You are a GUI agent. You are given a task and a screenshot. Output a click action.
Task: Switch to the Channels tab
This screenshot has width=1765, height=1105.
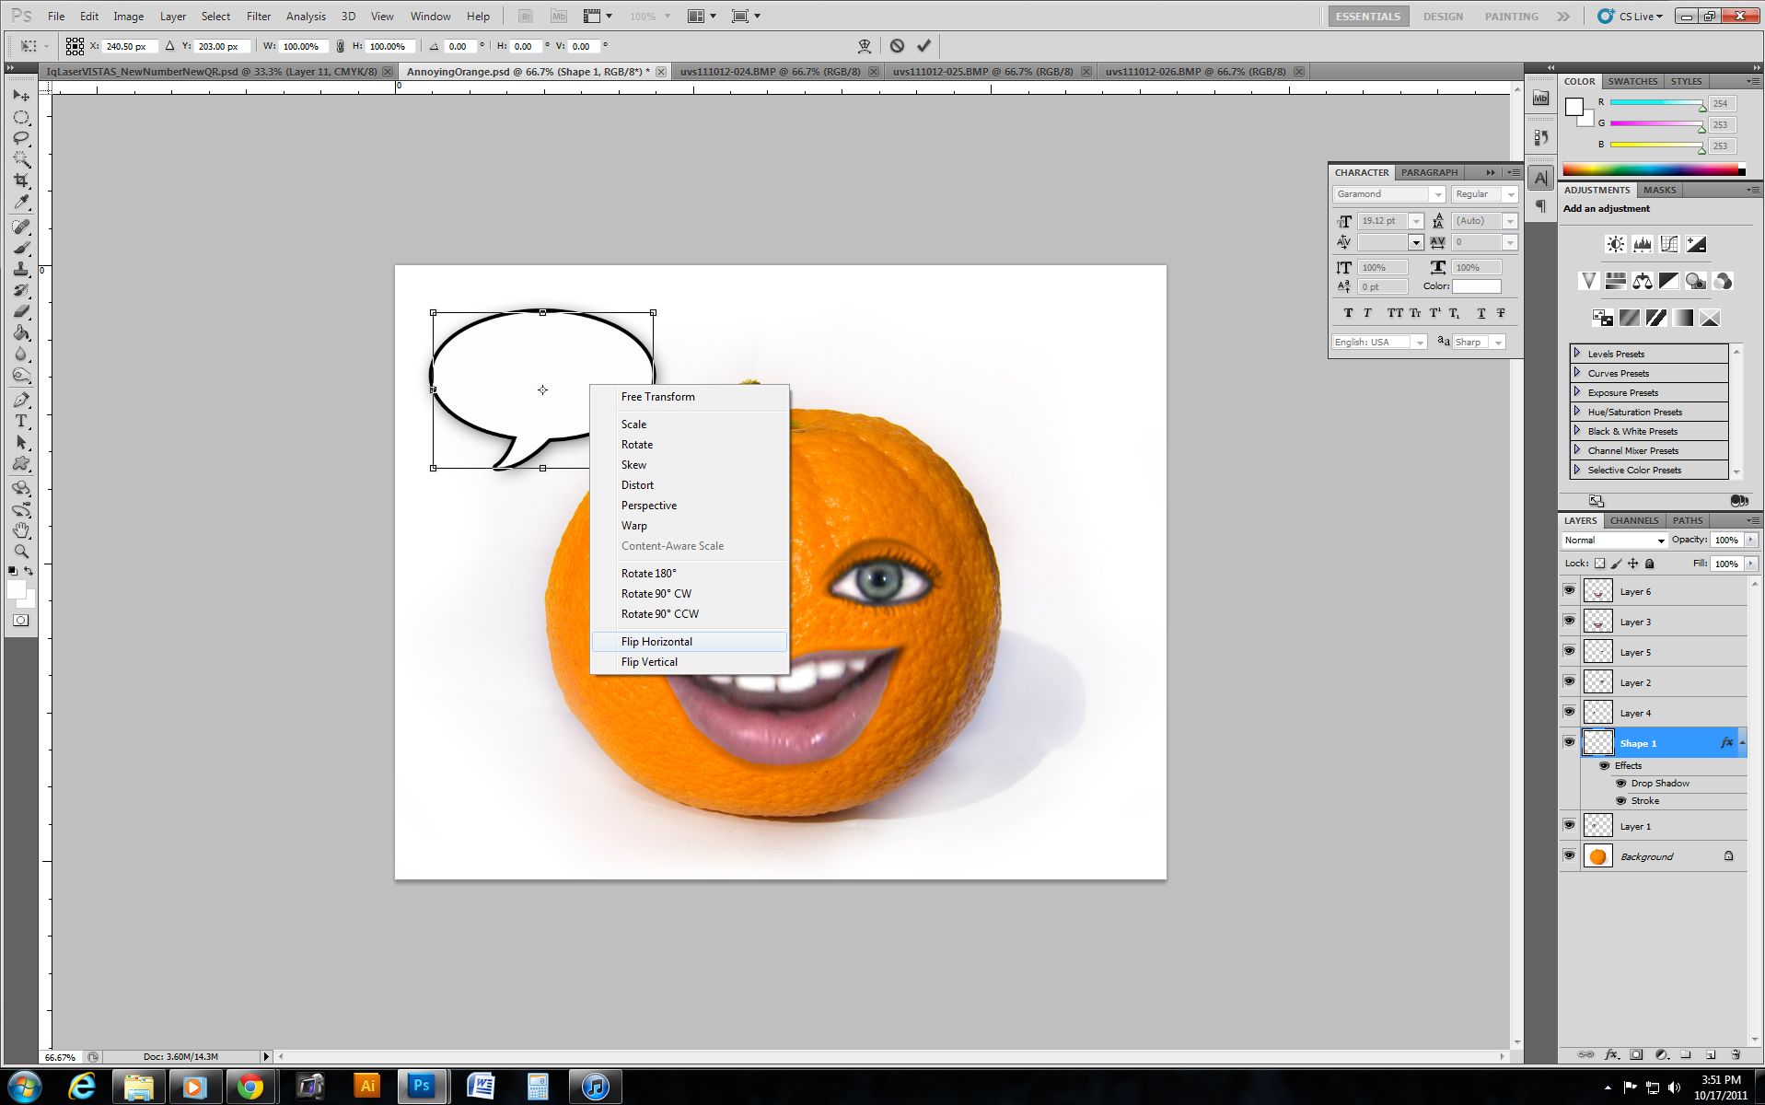pyautogui.click(x=1633, y=520)
